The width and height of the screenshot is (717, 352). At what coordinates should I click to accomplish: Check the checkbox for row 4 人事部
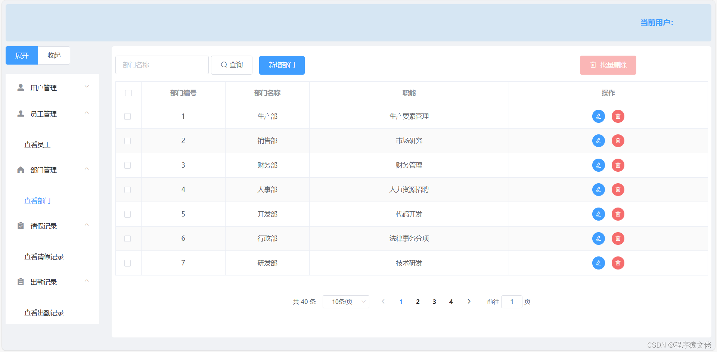click(x=128, y=190)
